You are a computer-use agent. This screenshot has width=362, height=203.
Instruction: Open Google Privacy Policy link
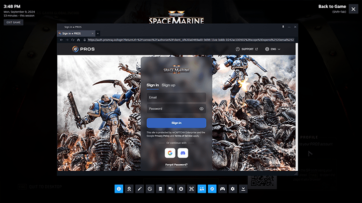[162, 136]
